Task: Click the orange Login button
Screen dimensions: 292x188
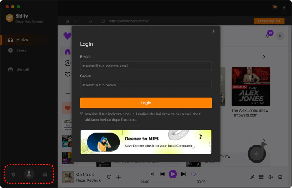Action: 146,103
